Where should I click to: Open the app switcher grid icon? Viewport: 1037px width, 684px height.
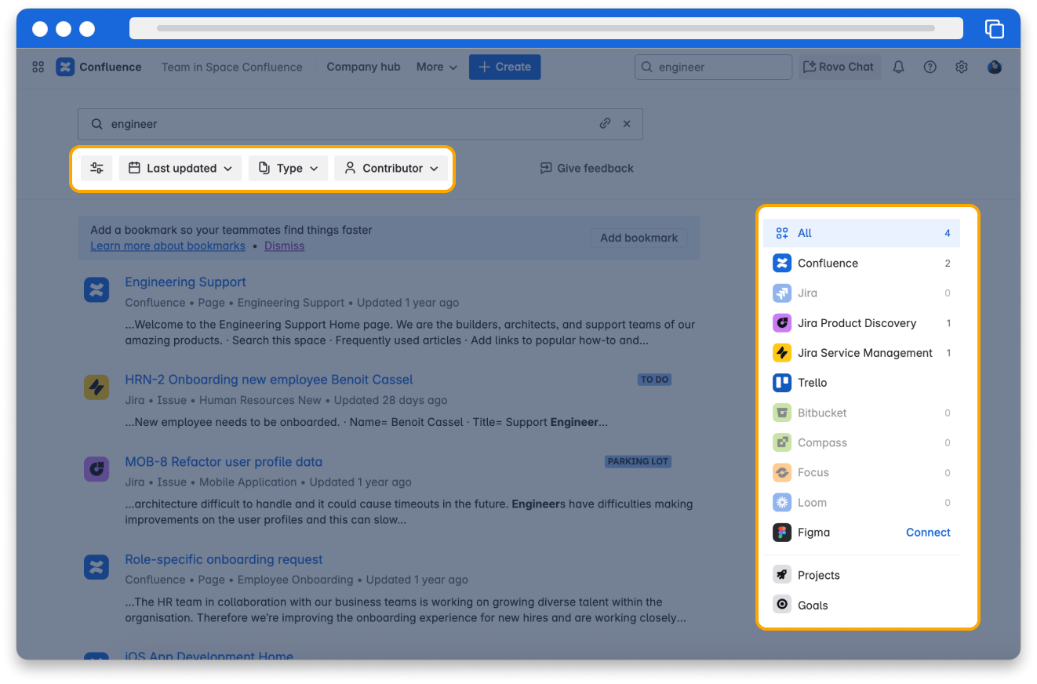tap(38, 67)
